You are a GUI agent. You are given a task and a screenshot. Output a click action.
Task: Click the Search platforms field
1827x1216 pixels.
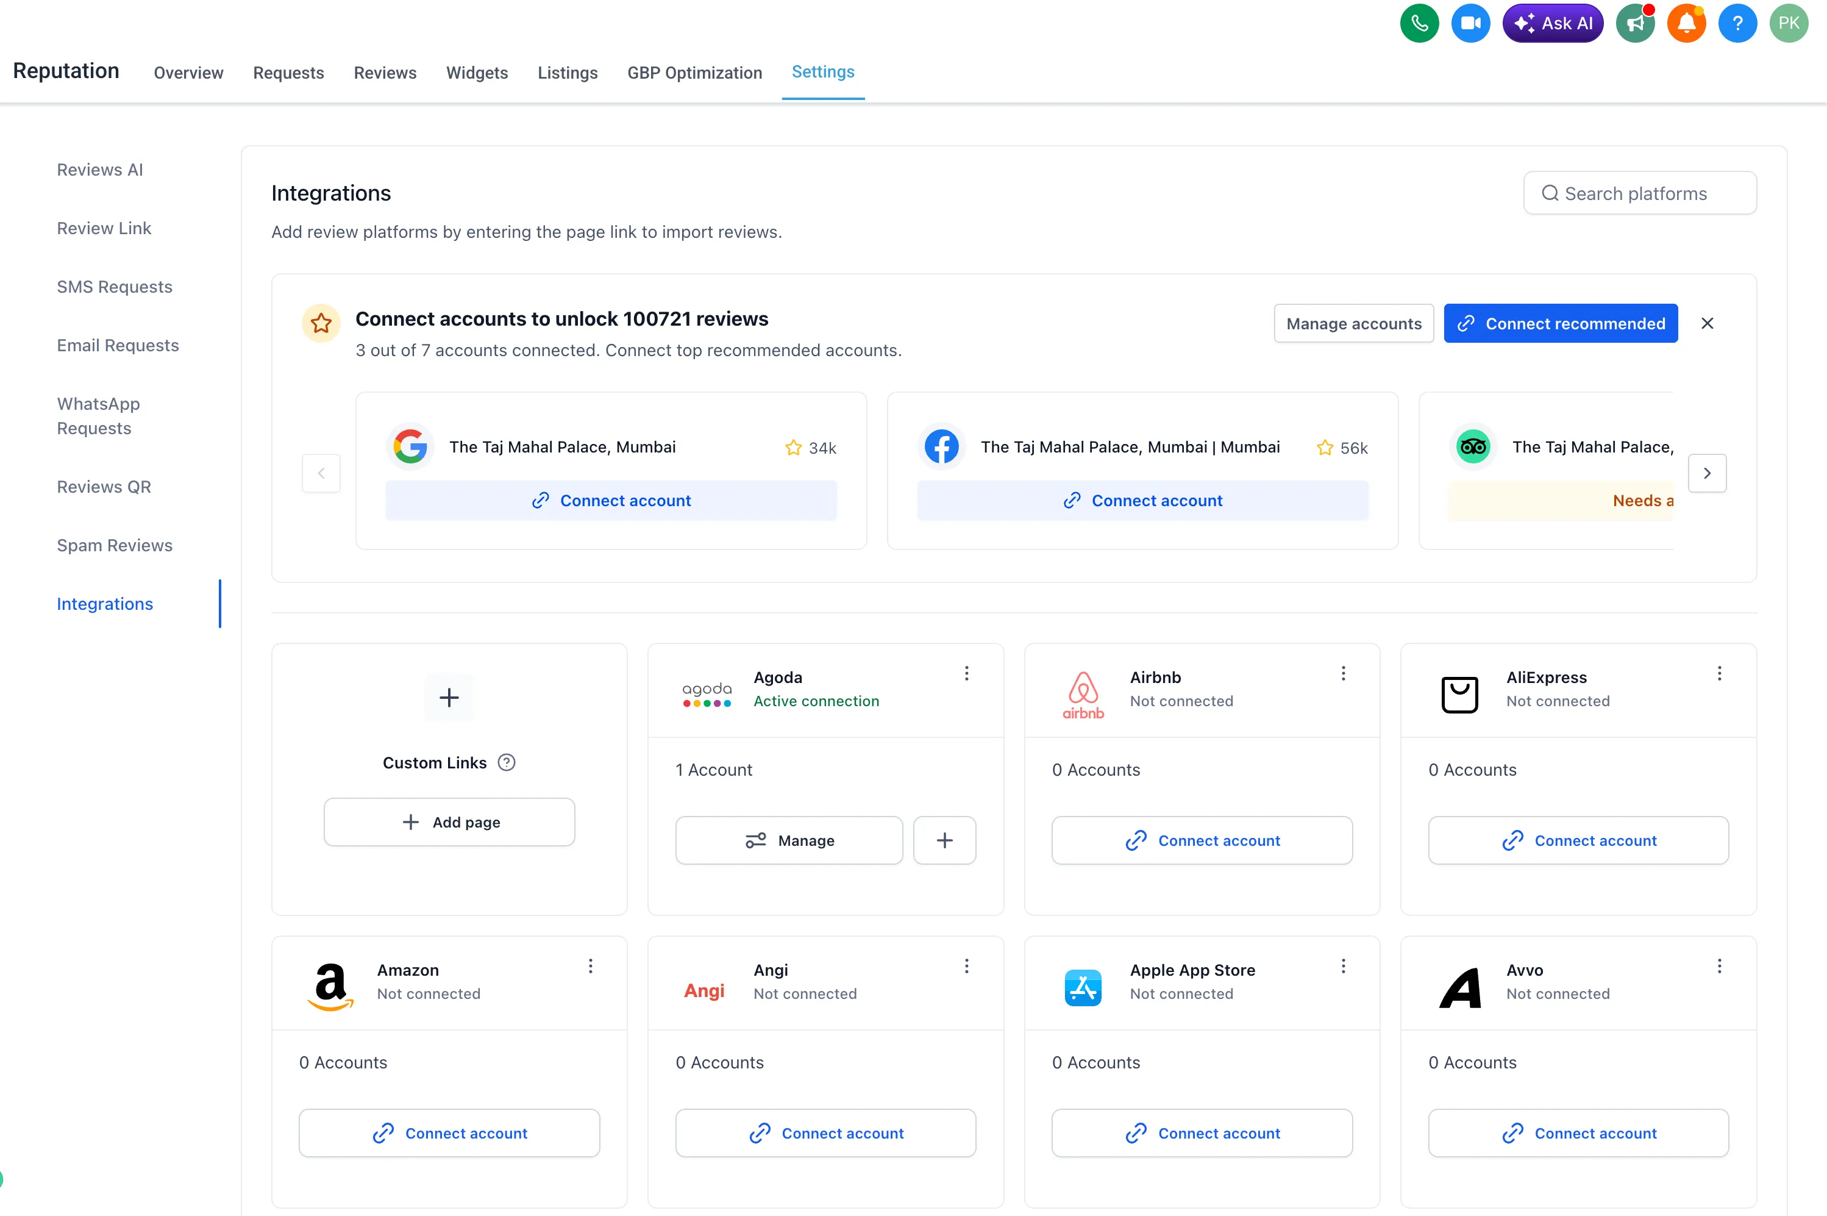point(1639,193)
